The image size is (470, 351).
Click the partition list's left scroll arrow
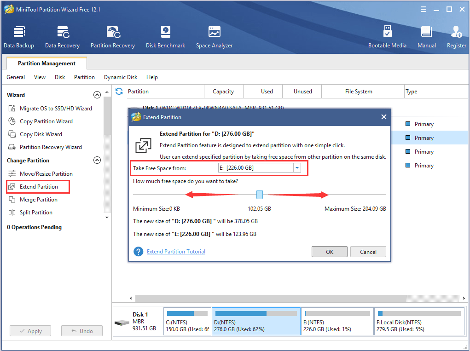click(131, 298)
